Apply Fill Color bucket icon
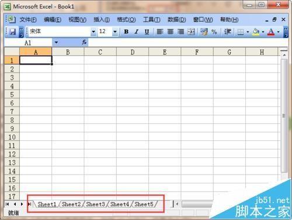Screen dimensions: 292x220 coord(256,31)
